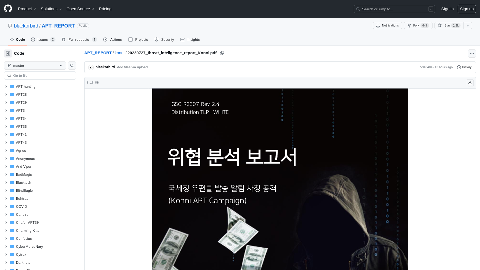Click the Pull requests tab showing count 1

tap(79, 39)
